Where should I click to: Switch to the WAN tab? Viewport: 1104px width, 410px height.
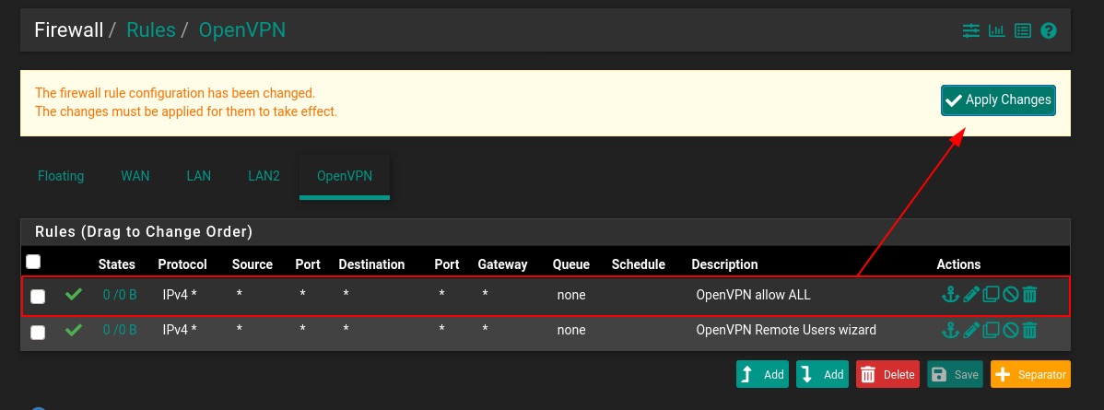pyautogui.click(x=135, y=176)
